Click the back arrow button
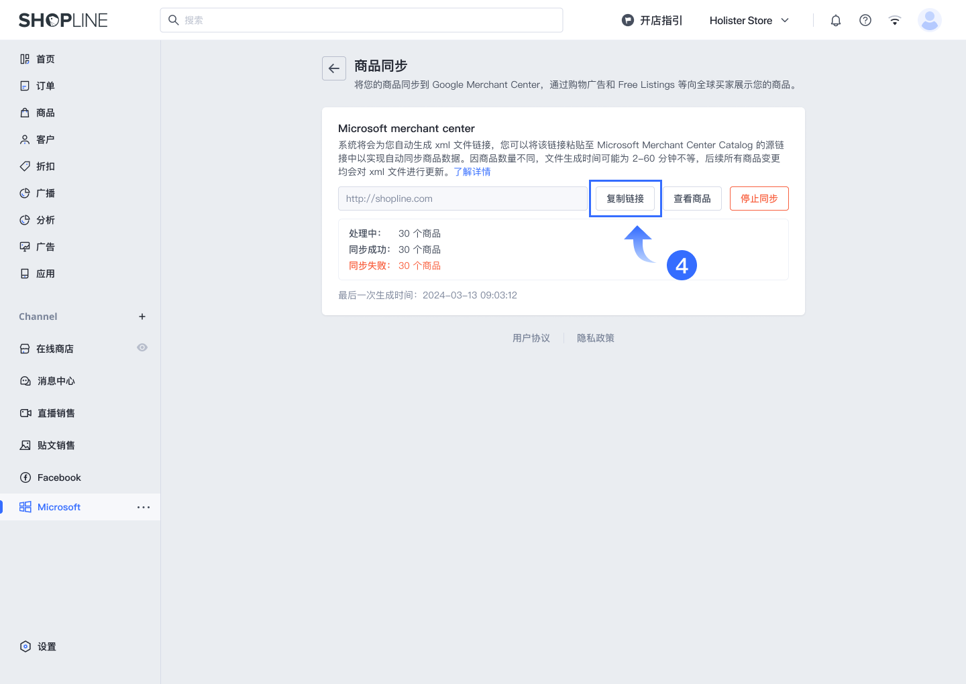The width and height of the screenshot is (966, 684). 334,68
